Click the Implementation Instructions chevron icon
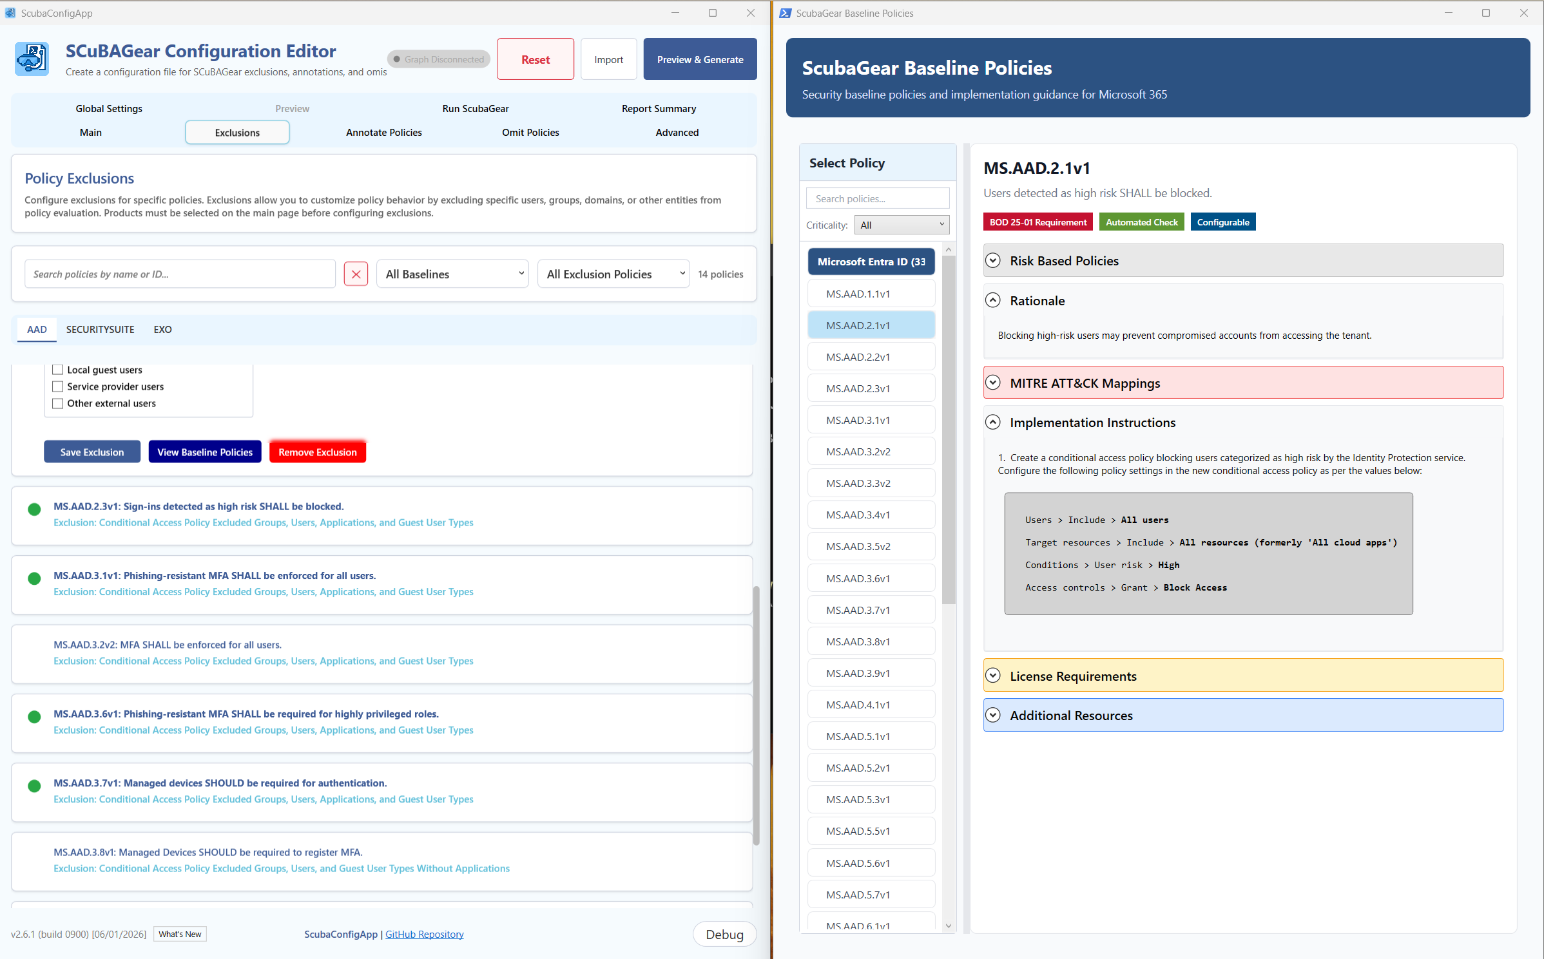 coord(993,422)
